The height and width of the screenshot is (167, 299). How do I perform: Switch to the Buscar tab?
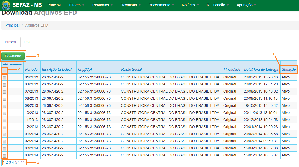tap(11, 42)
